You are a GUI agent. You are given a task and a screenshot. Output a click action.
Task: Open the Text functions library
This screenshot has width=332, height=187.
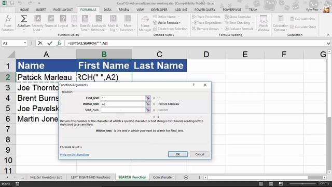point(74,23)
